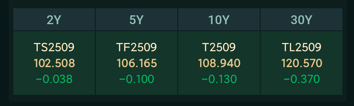Select the 30Y futures quote cell

[x=302, y=63]
